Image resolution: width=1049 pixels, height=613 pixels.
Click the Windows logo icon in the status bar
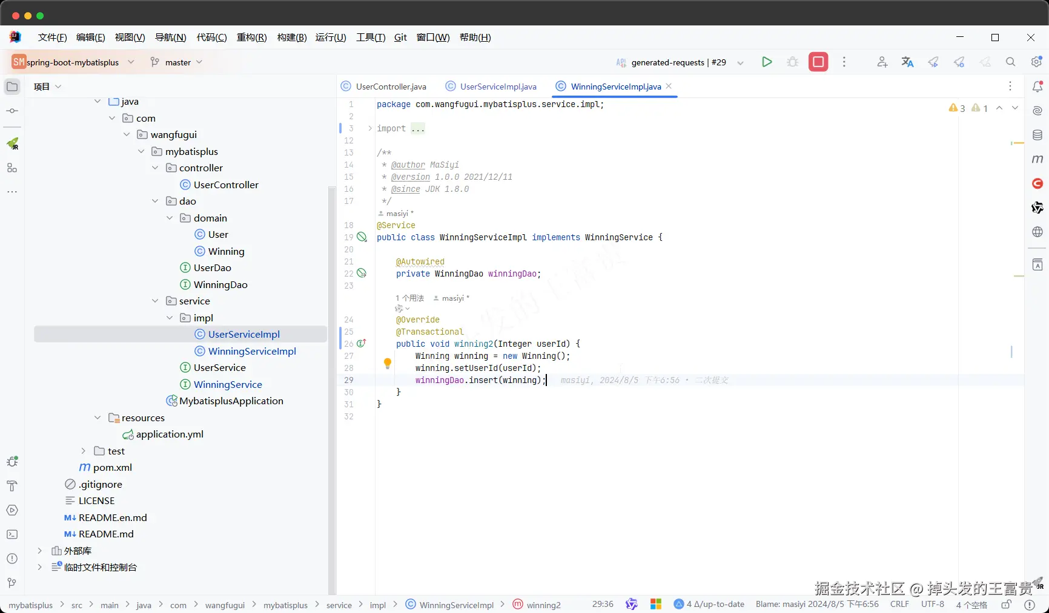(656, 604)
